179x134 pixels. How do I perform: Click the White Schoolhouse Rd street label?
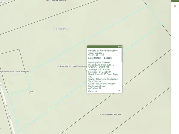(8, 112)
